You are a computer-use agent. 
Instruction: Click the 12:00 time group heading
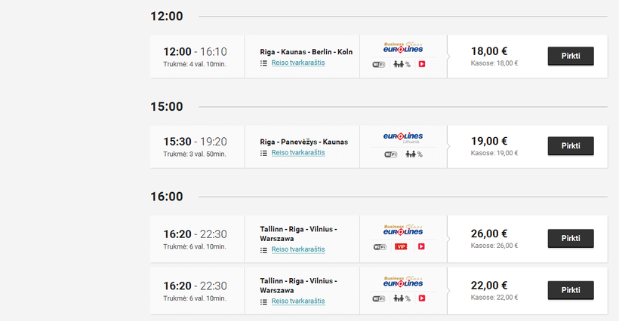(167, 17)
